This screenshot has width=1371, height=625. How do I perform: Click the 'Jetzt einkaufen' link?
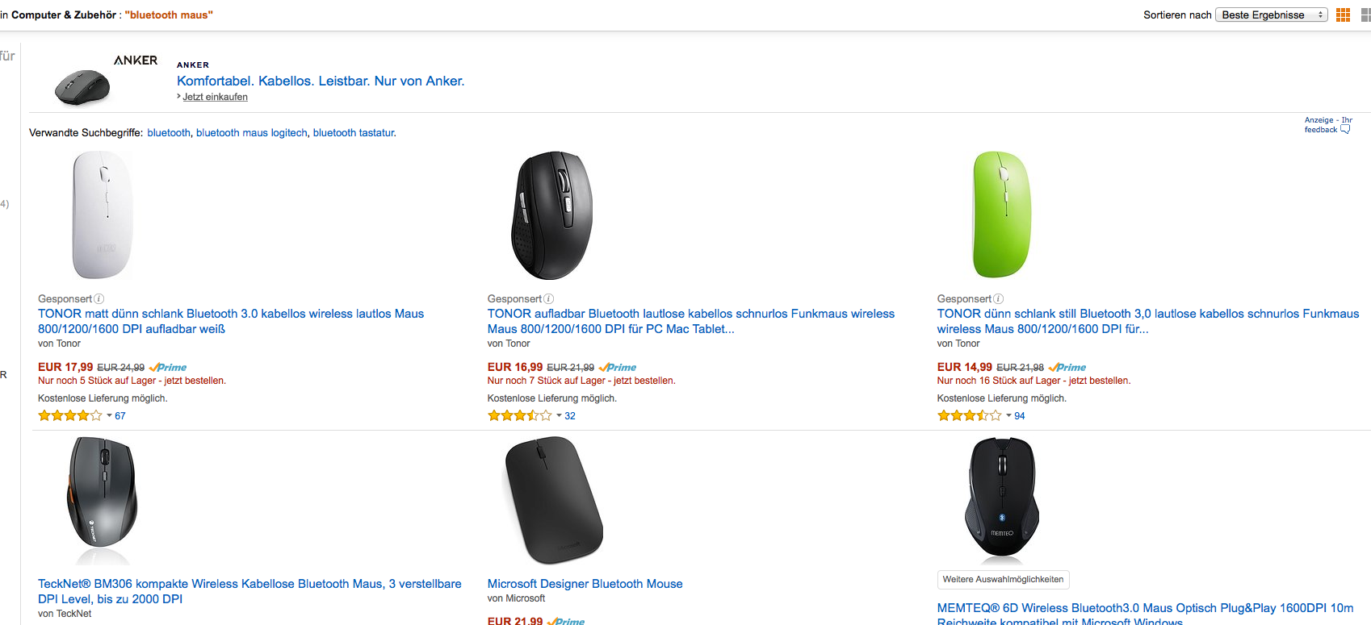[x=215, y=97]
